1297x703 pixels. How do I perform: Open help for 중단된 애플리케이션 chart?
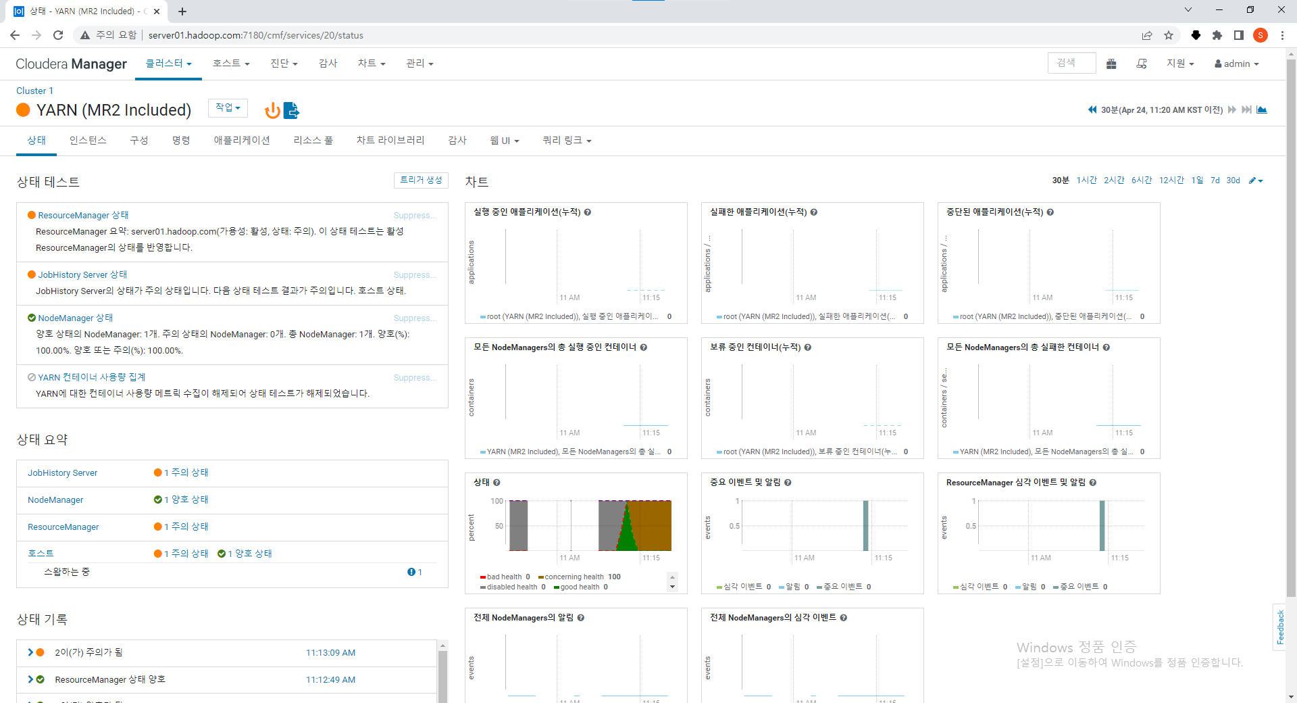1050,212
